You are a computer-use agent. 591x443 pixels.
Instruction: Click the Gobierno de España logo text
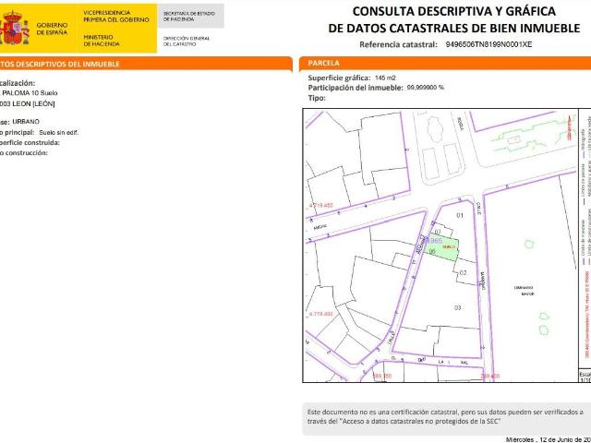coord(53,28)
